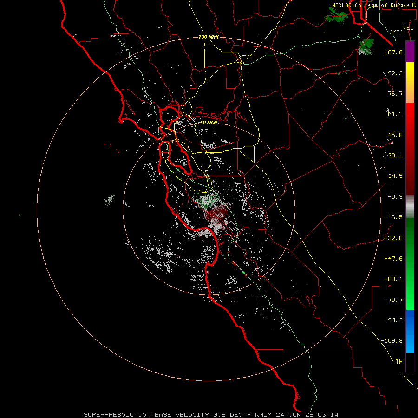The width and height of the screenshot is (418, 418).
Task: Click the 61.2 velocity scale value
Action: pos(395,114)
